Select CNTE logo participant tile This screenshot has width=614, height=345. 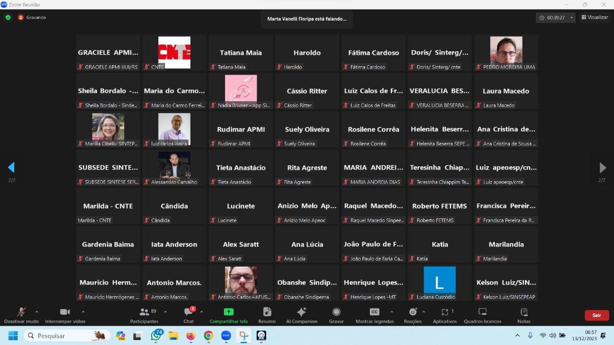click(x=174, y=52)
